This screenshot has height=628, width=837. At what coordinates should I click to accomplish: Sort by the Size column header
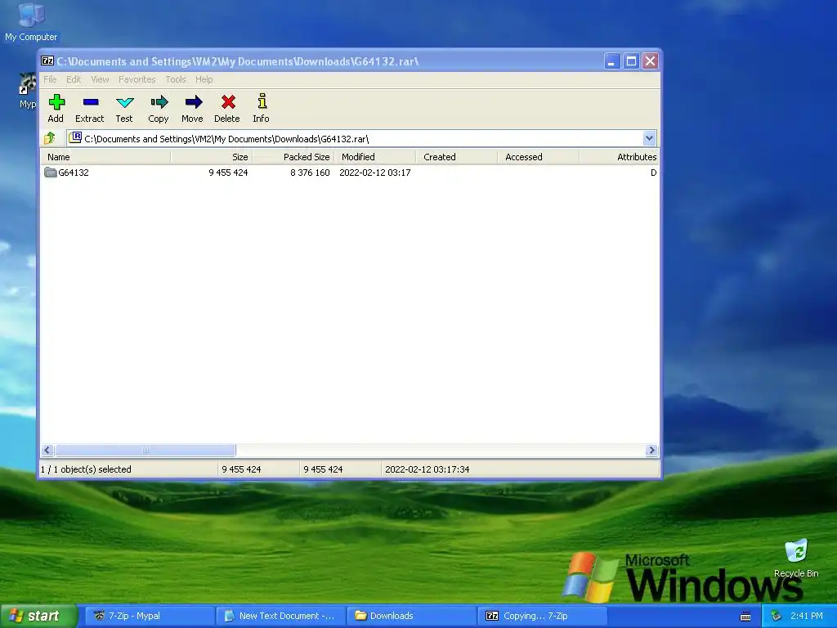pyautogui.click(x=212, y=157)
